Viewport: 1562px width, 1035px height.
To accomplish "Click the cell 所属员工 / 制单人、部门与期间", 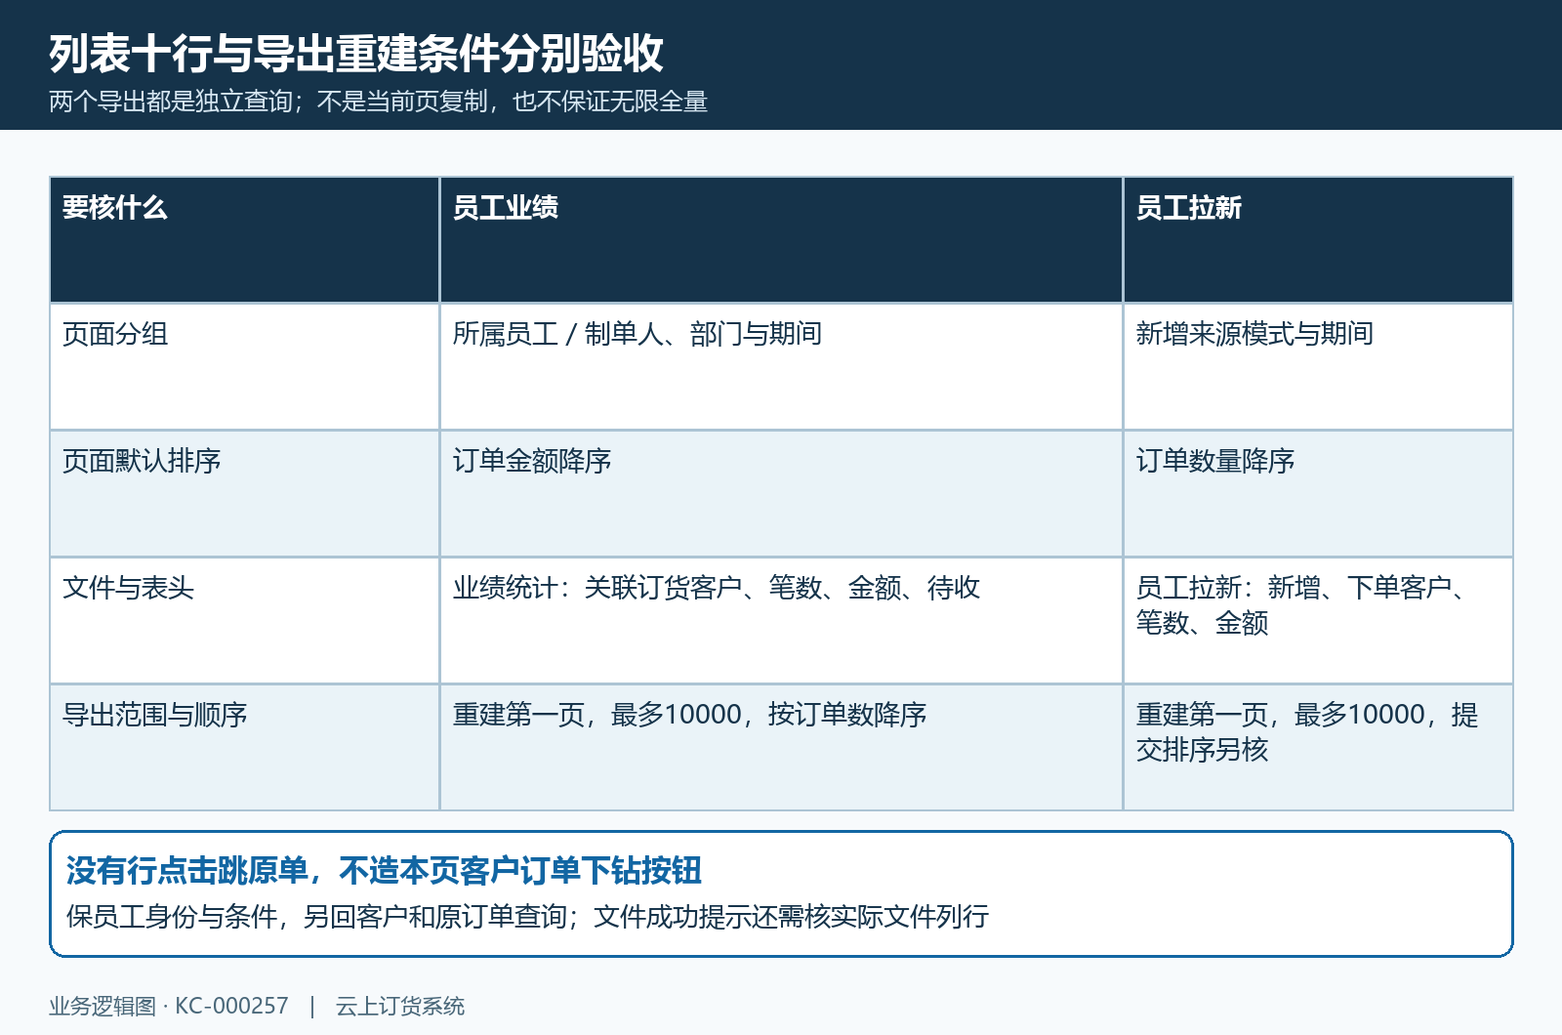I will tap(781, 367).
